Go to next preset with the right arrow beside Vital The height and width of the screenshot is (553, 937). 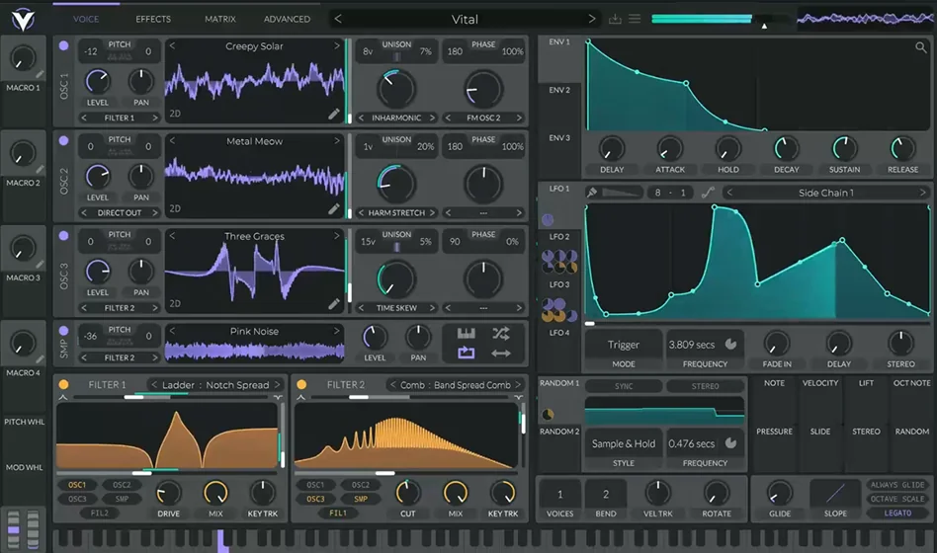click(592, 19)
